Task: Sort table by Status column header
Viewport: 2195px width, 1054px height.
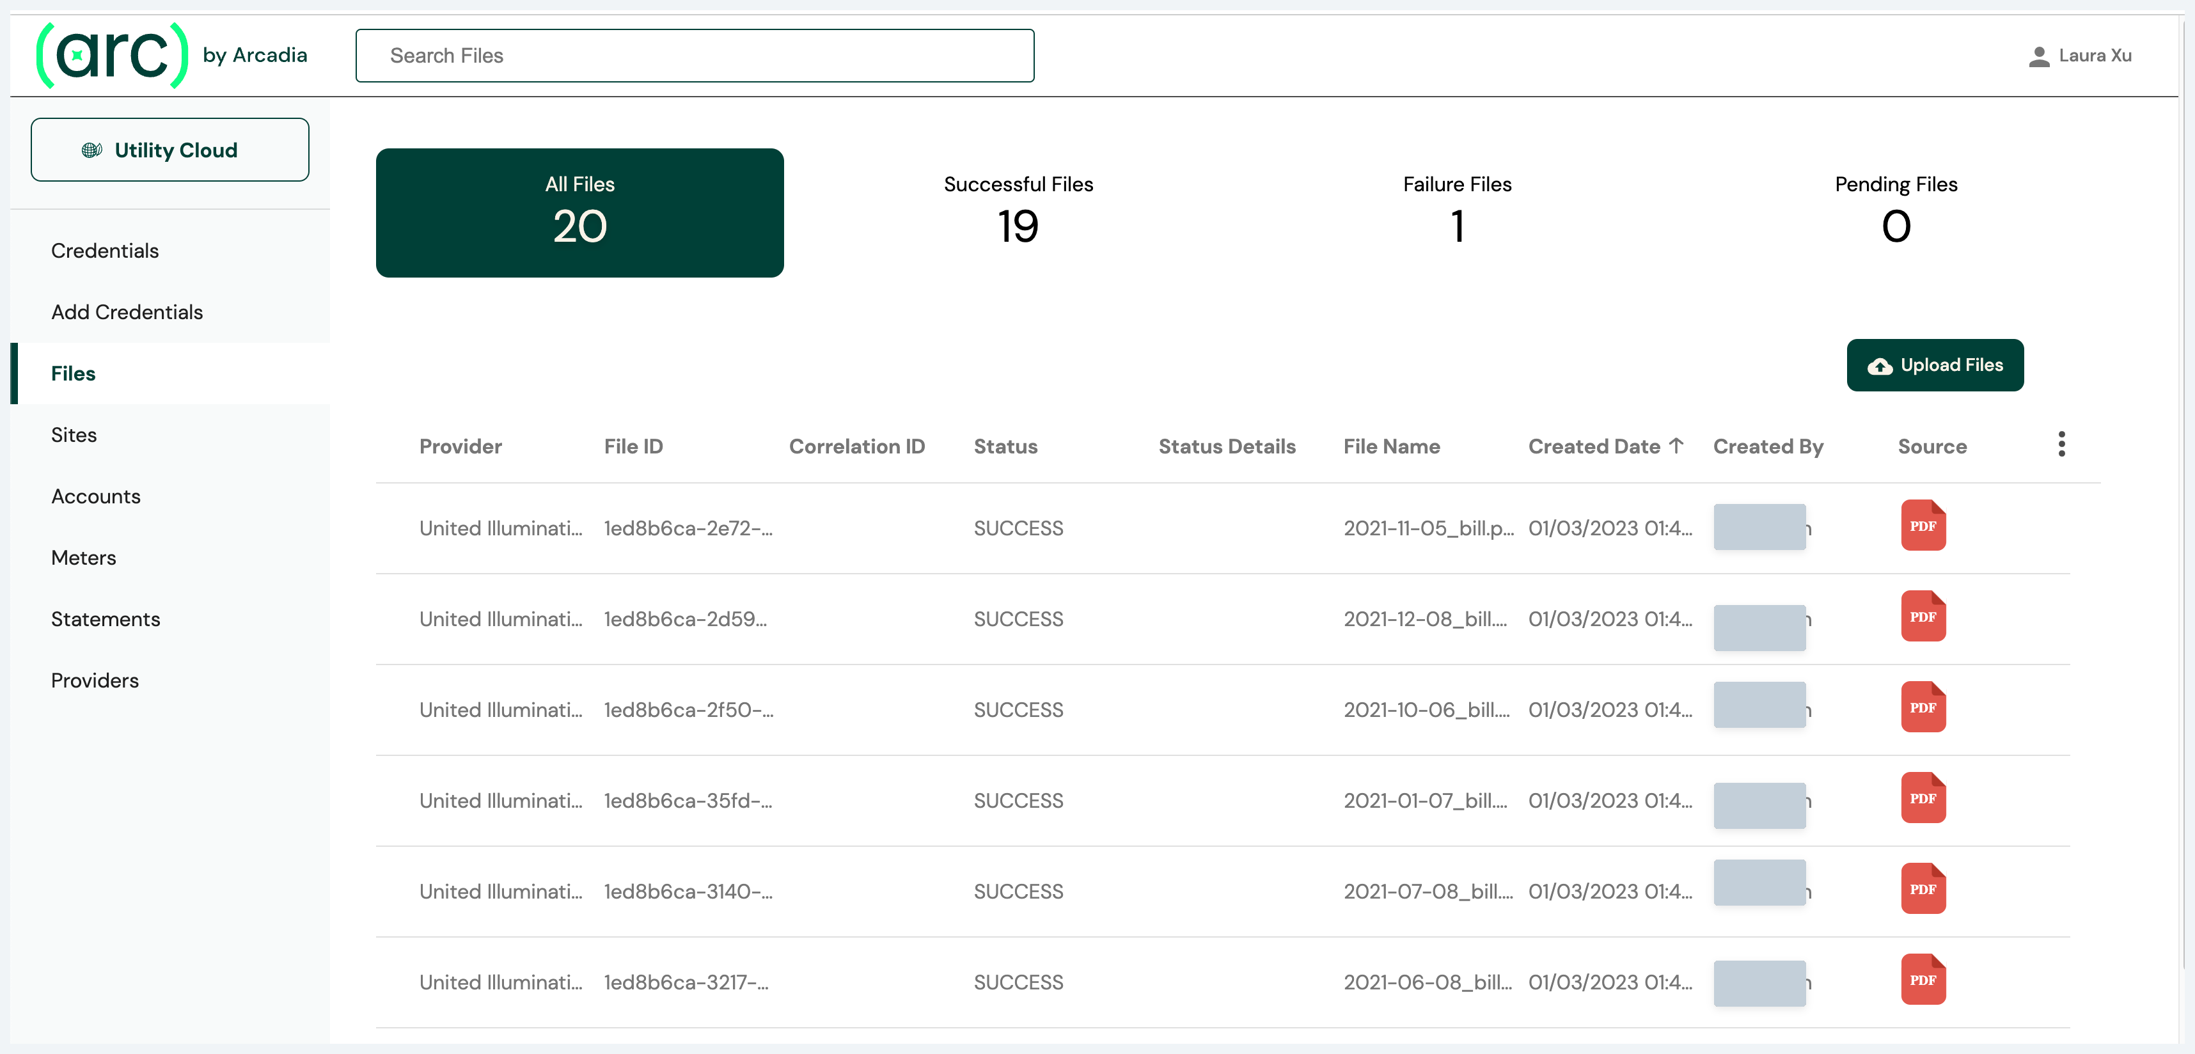Action: [x=1005, y=446]
